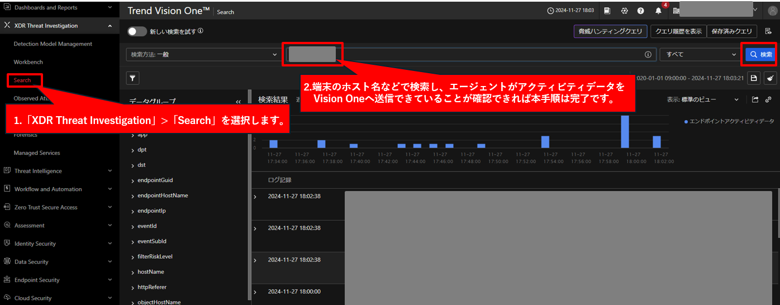Copy the link icon near view selector
Viewport: 780px width, 305px height.
768,99
